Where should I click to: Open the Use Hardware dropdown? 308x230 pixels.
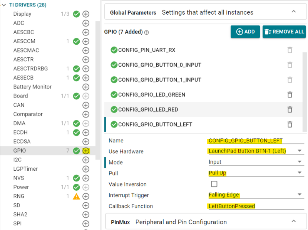pyautogui.click(x=299, y=151)
